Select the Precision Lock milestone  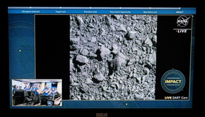click(x=90, y=12)
